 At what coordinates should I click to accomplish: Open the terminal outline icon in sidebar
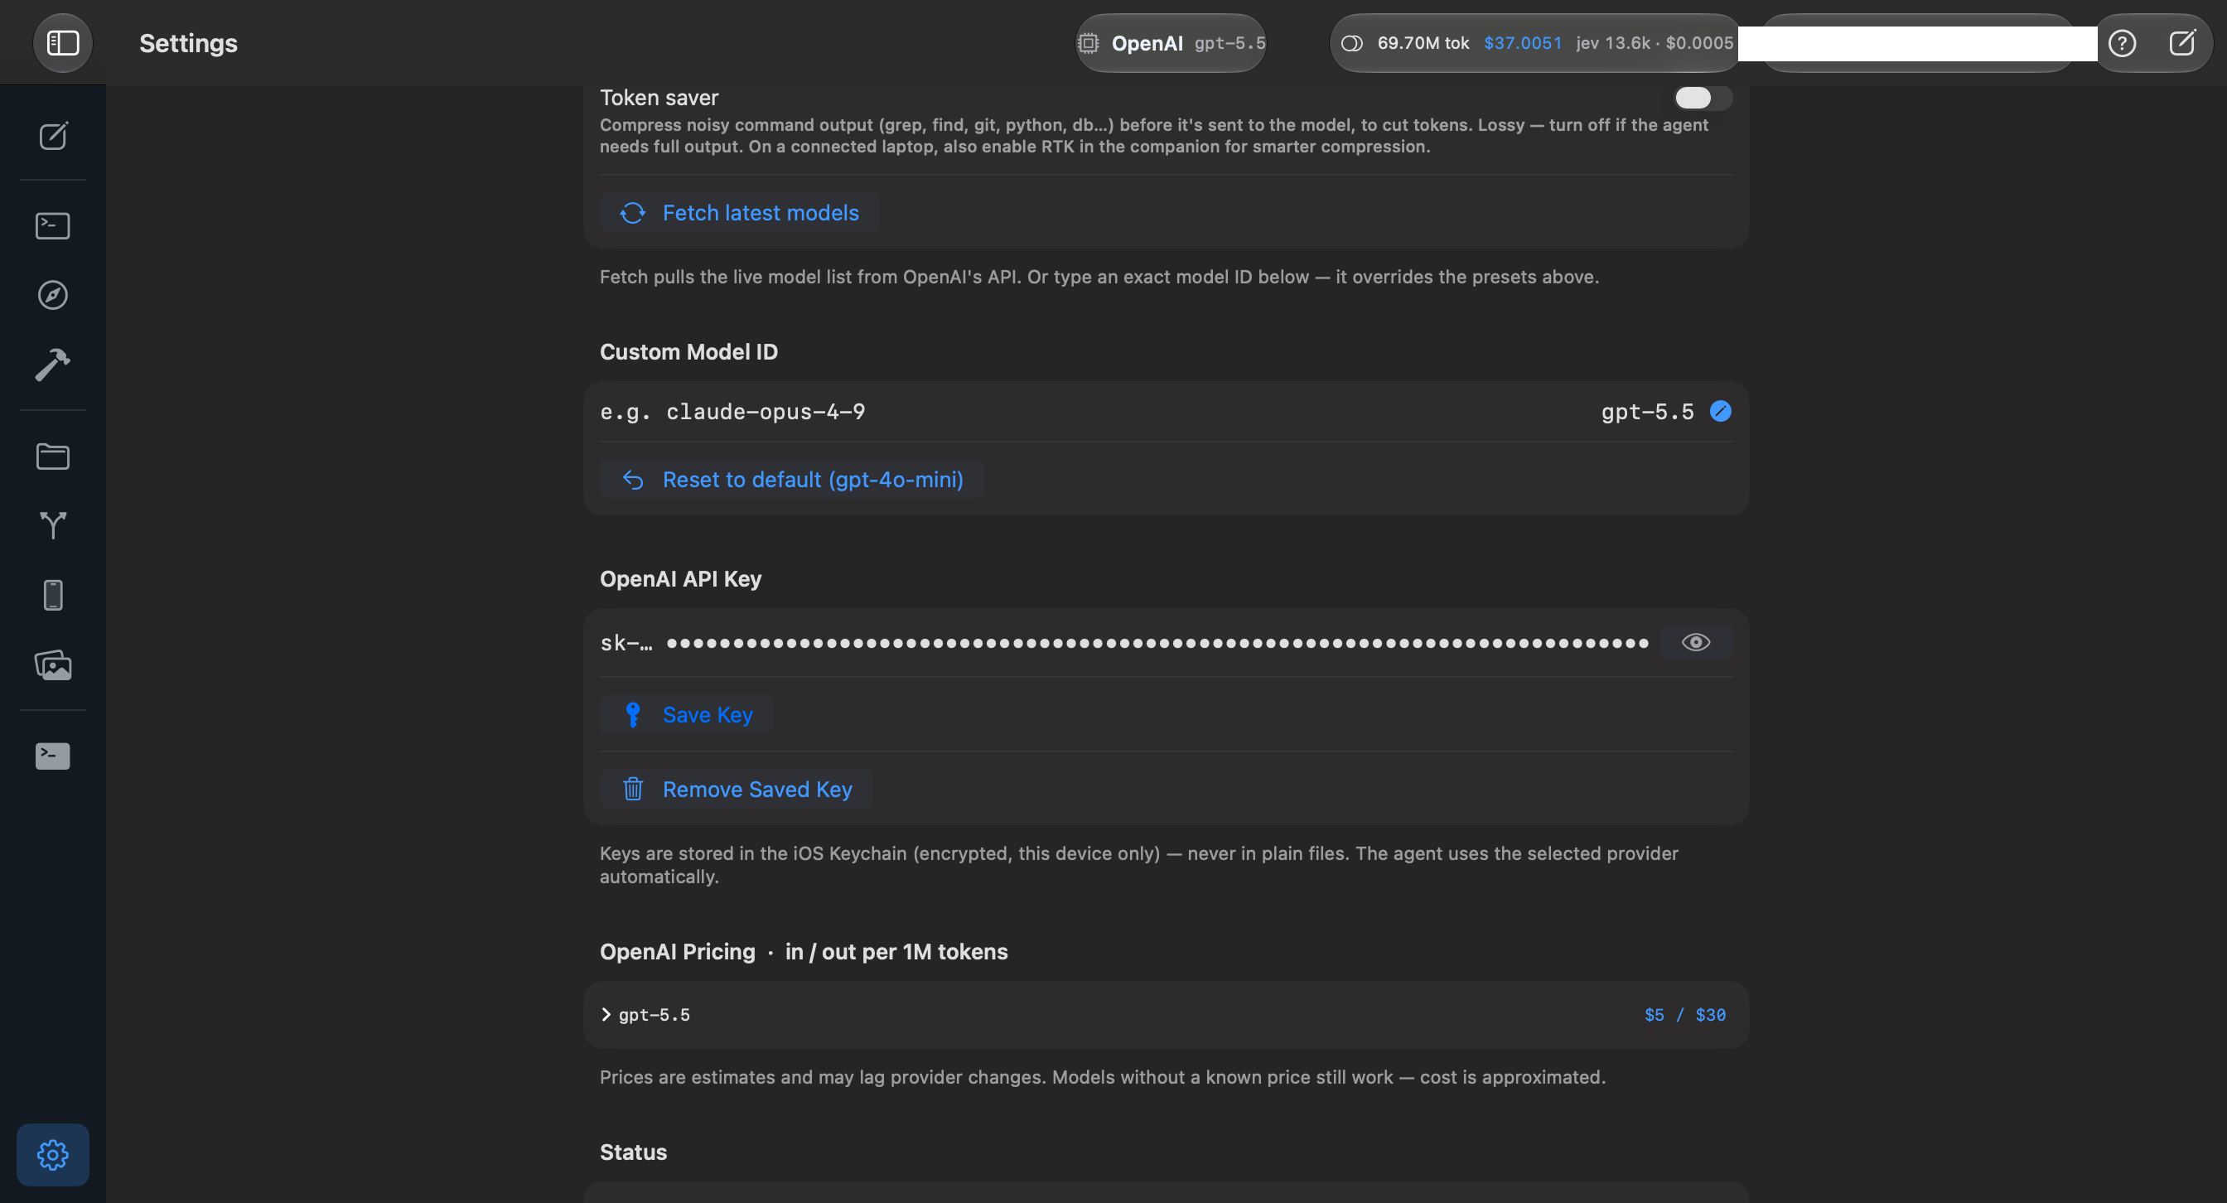pos(53,225)
